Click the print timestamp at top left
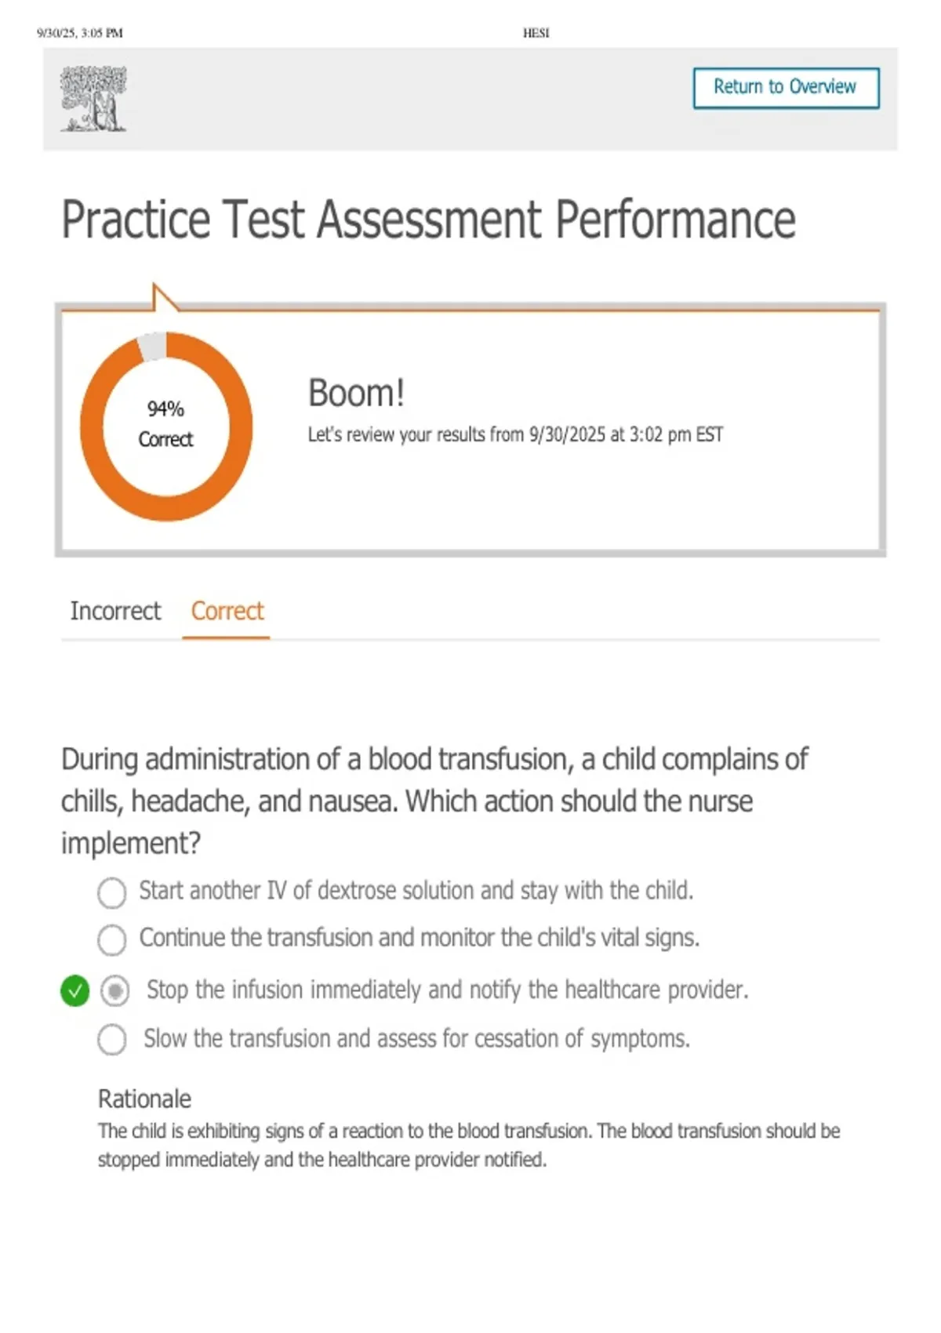 [x=80, y=33]
